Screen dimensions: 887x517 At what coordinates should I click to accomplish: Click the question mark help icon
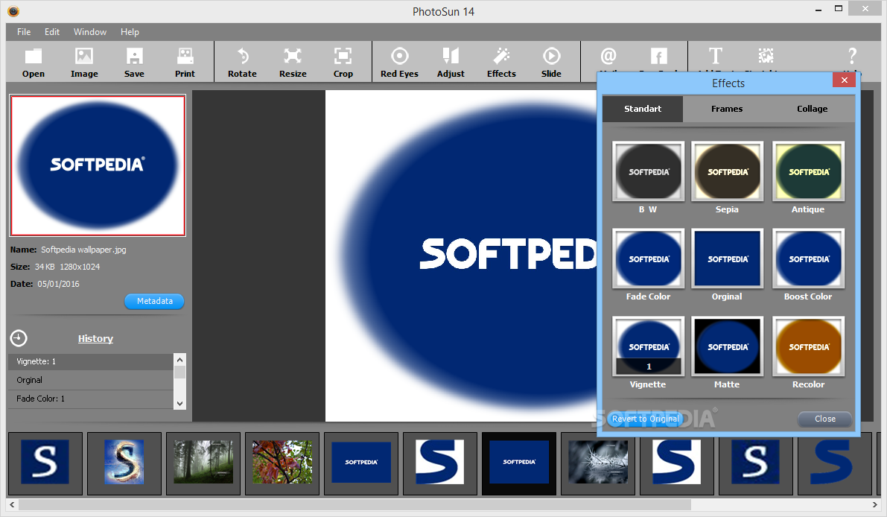coord(852,56)
